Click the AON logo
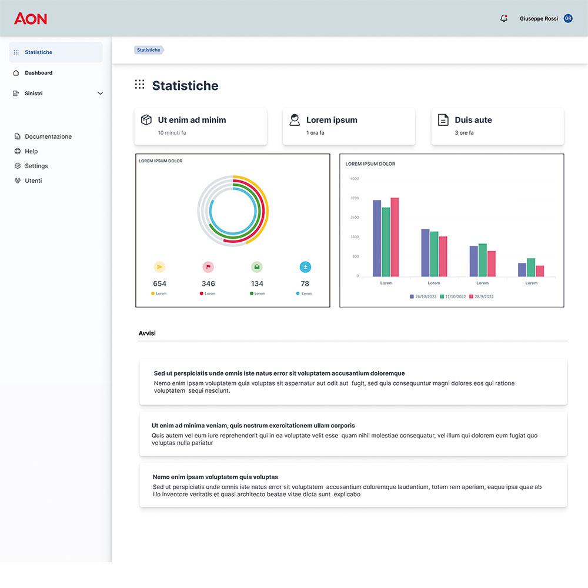Viewport: 588px width, 588px height. [x=31, y=19]
